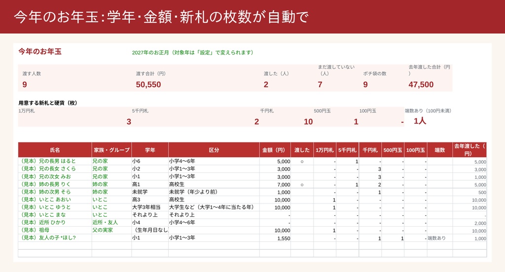Click the 500円玉 count 1 in summary
Image resolution: width=505 pixels, height=272 pixels.
click(356, 122)
